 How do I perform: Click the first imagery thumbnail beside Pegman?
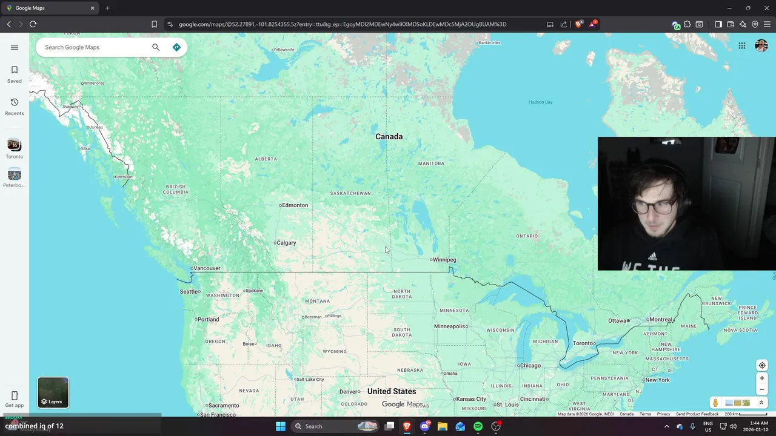pyautogui.click(x=729, y=403)
